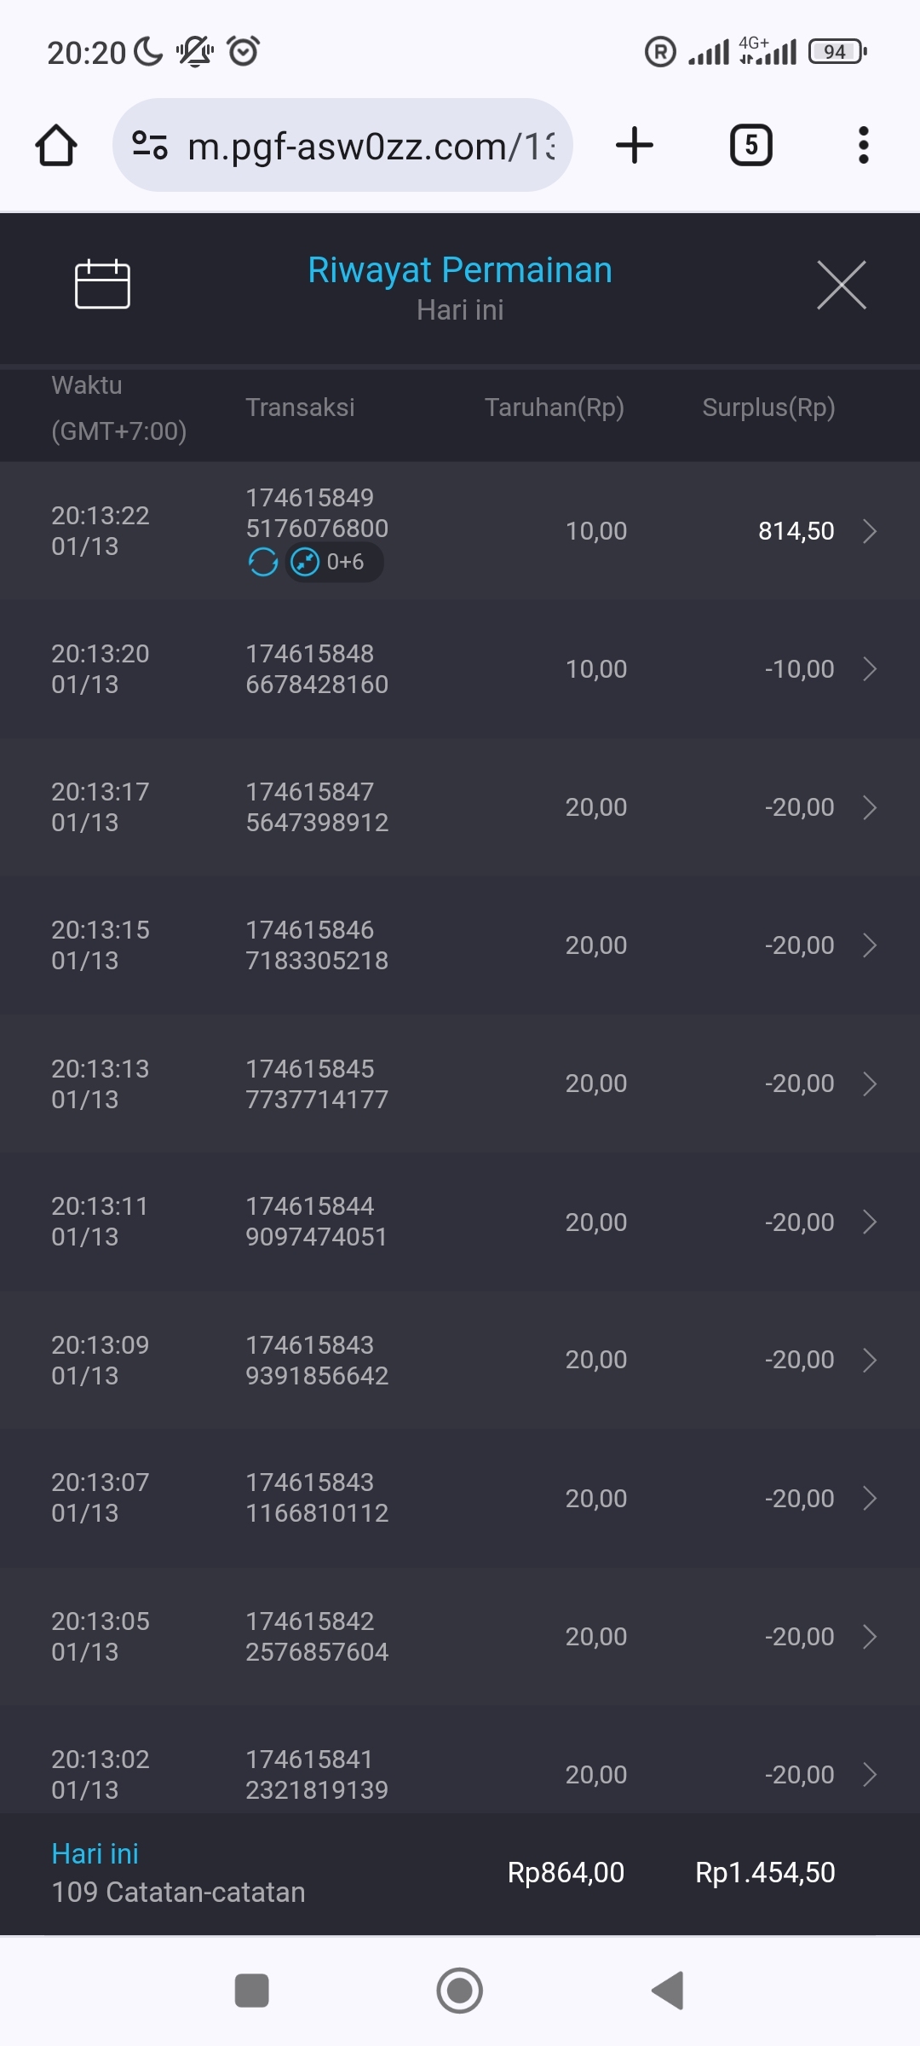The height and width of the screenshot is (2046, 920).
Task: Open new browser tab with plus icon
Action: [635, 145]
